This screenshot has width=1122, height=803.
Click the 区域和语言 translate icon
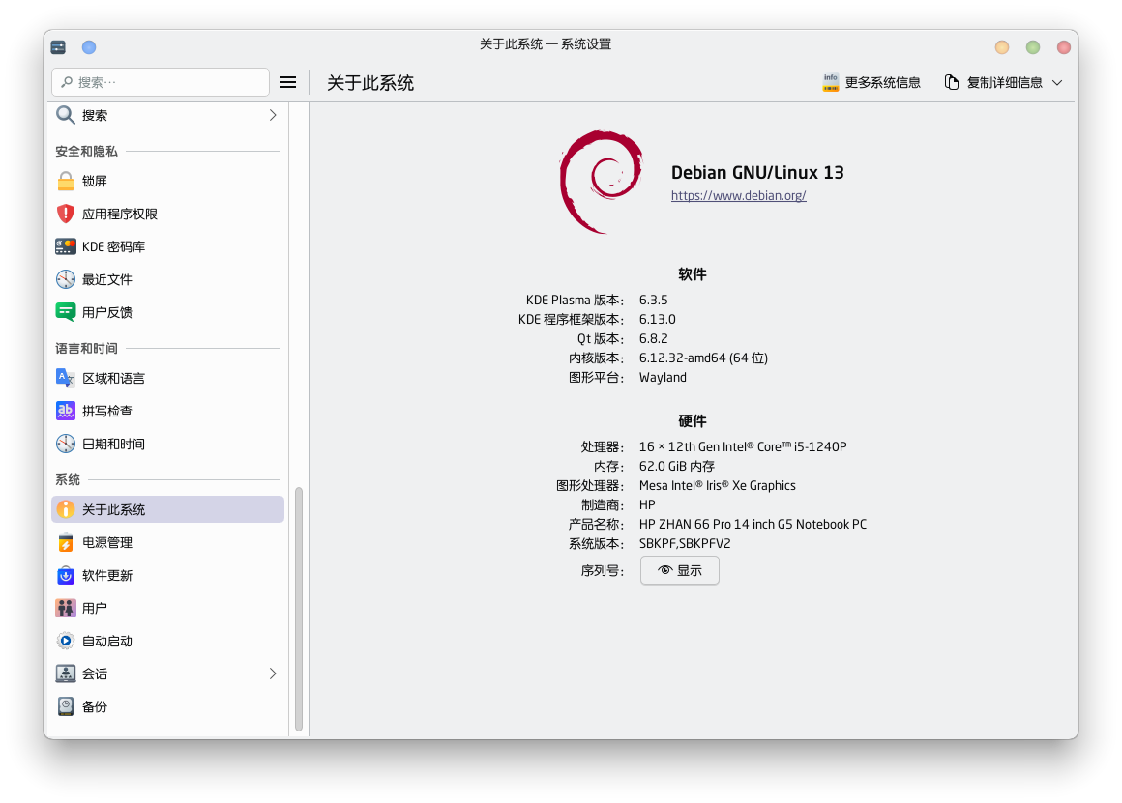click(65, 378)
